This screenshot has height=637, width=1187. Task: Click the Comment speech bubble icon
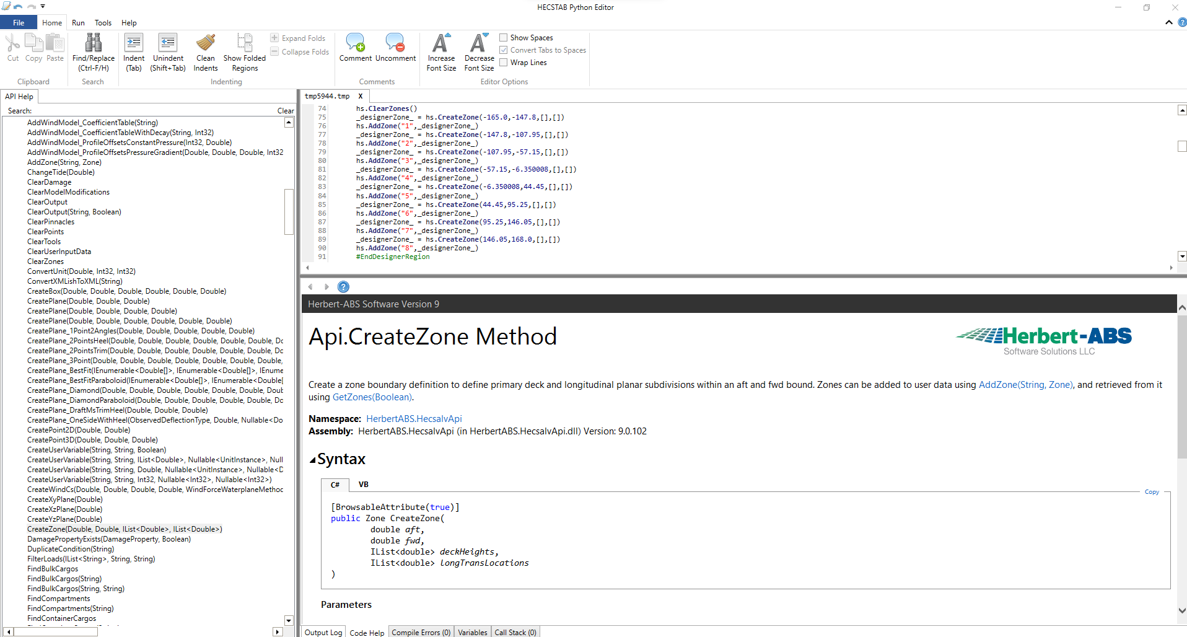click(x=356, y=42)
